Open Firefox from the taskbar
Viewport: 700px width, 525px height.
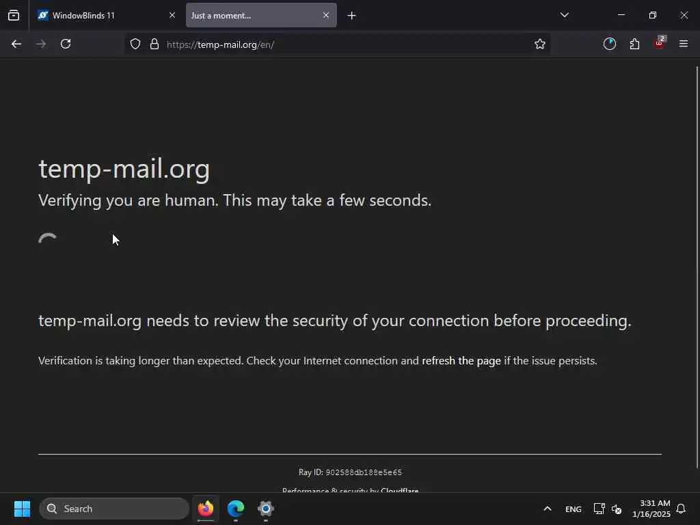pyautogui.click(x=206, y=509)
